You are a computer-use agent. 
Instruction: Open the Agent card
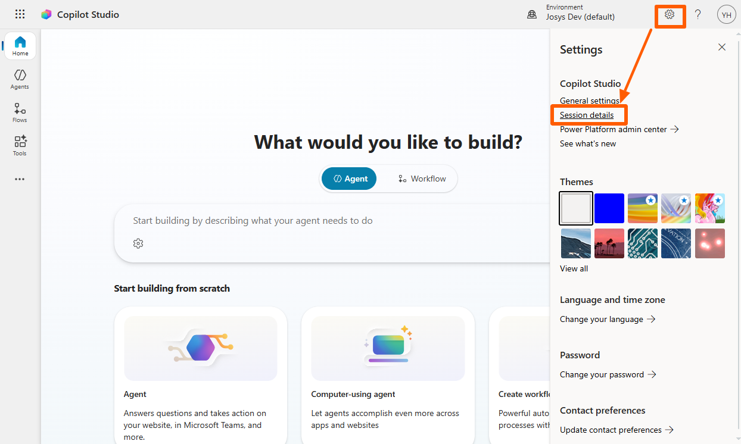(x=201, y=375)
